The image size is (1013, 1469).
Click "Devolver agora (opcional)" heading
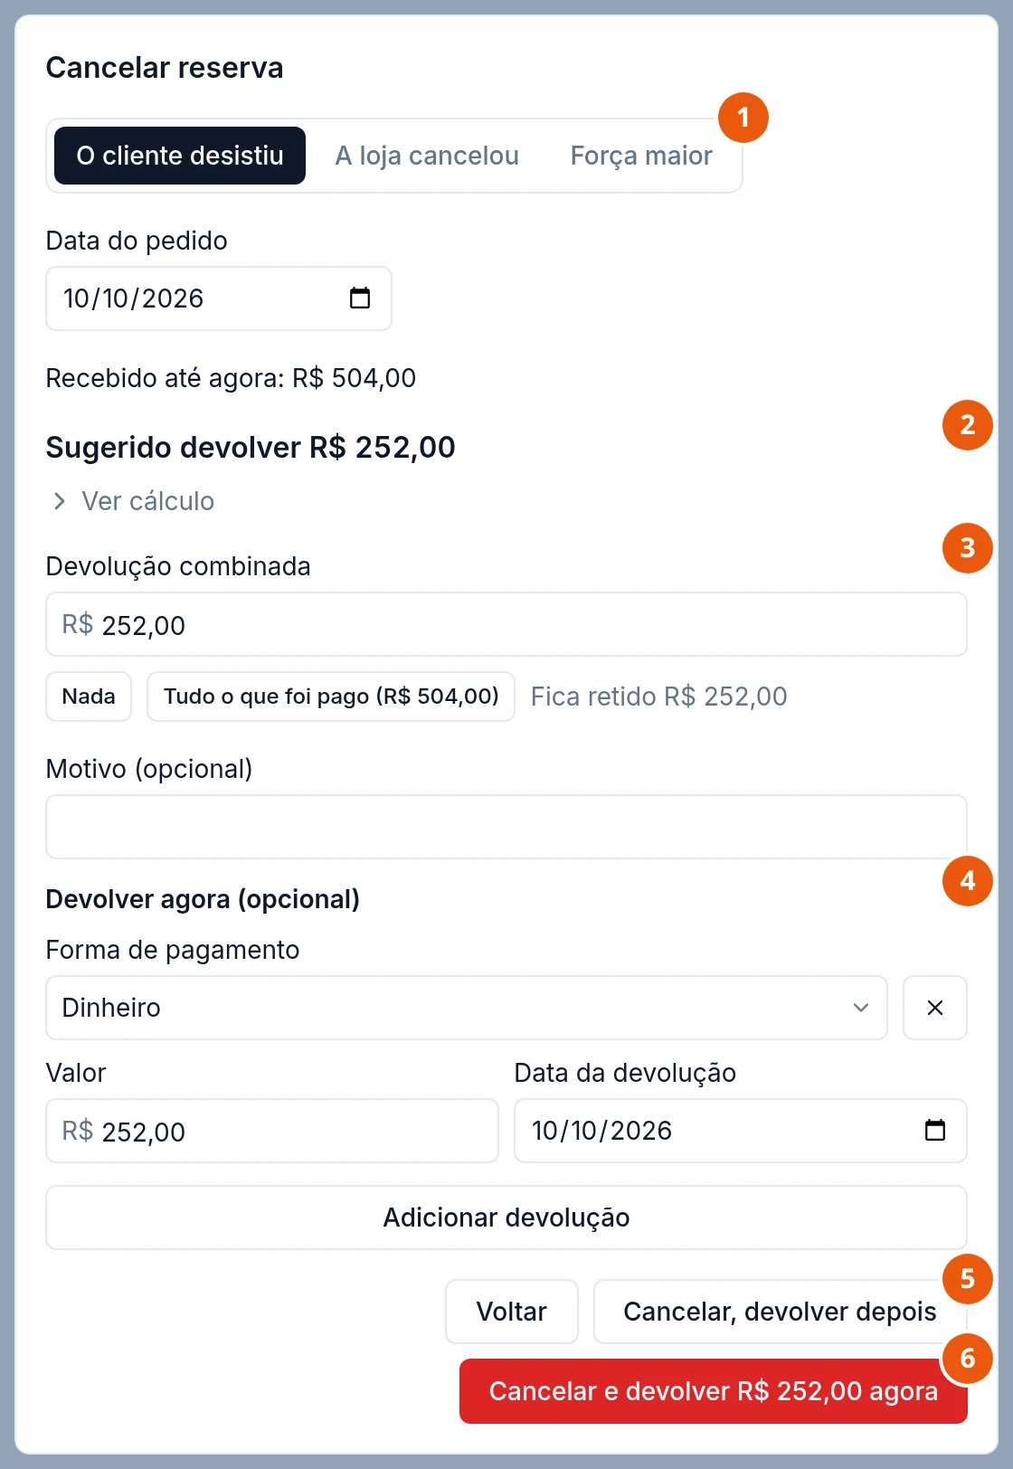[x=203, y=899]
